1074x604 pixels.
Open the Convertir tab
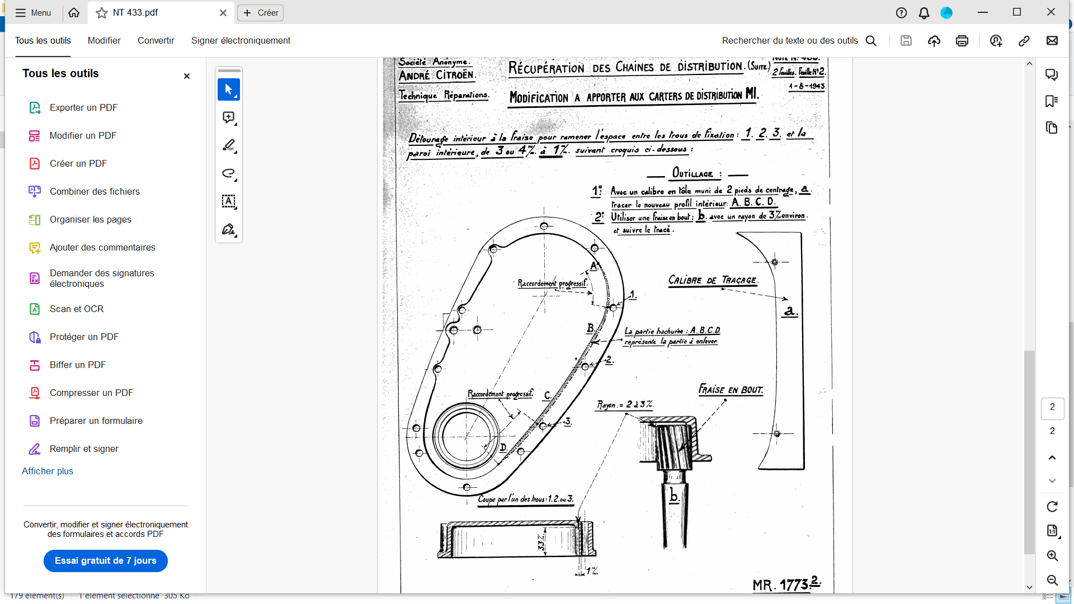(156, 40)
